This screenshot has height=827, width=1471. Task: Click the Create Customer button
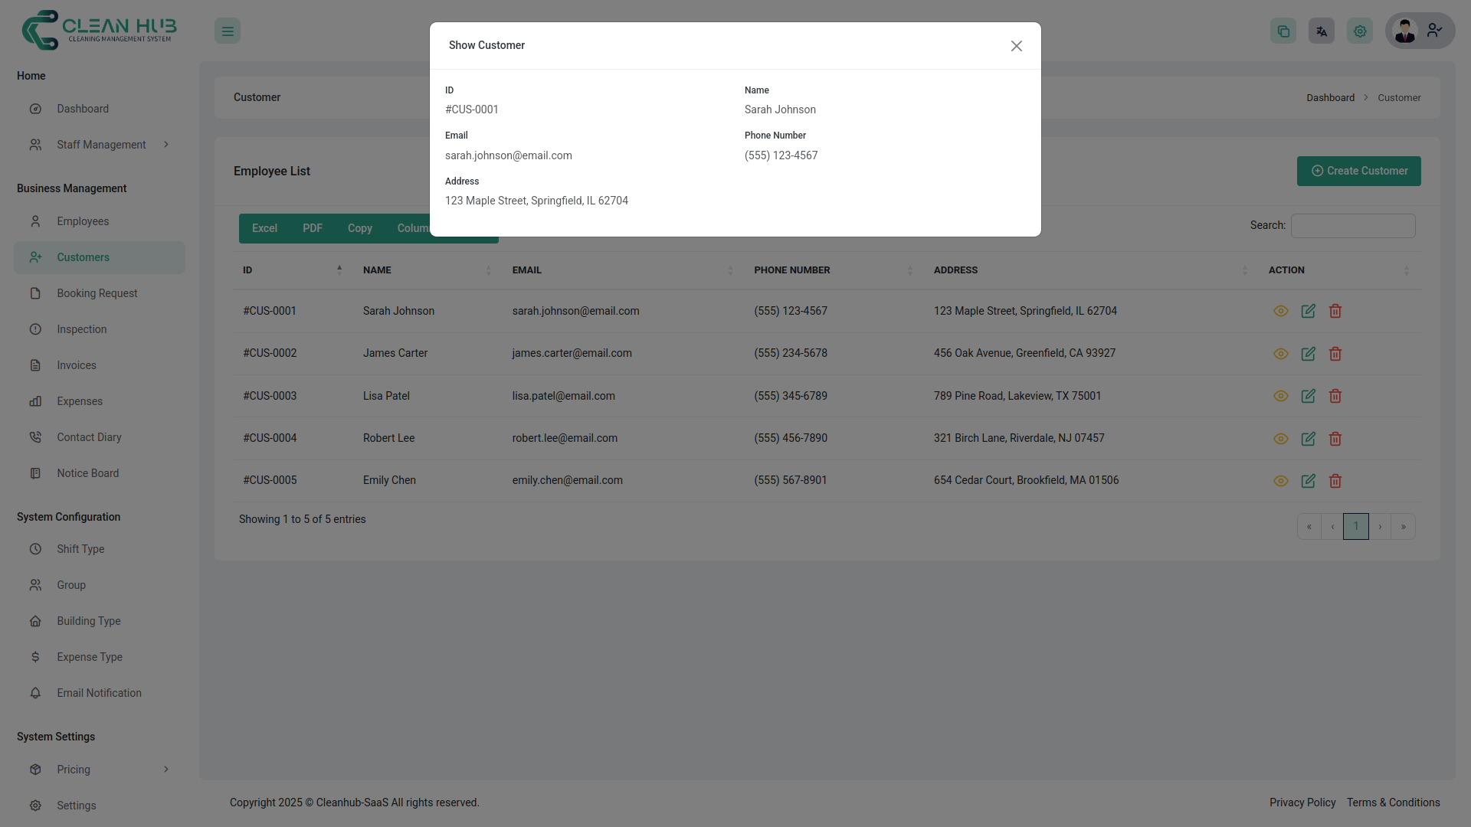1358,171
